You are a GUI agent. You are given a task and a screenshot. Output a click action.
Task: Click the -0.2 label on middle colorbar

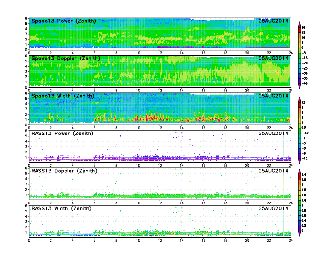(305, 133)
